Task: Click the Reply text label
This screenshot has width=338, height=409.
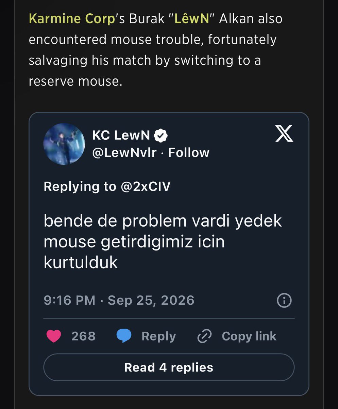Action: pyautogui.click(x=158, y=336)
